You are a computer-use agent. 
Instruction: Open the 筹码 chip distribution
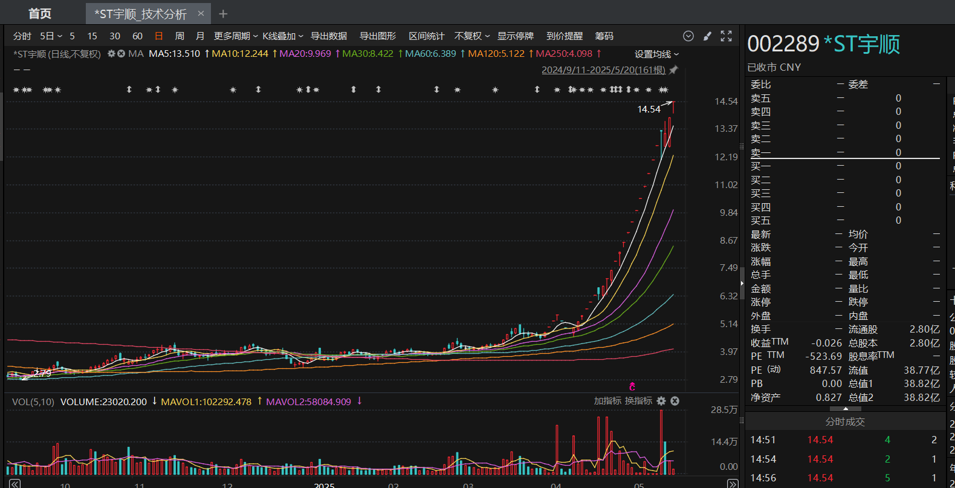point(604,36)
